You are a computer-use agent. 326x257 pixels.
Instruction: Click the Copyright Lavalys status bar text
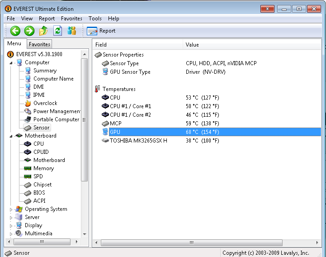[266, 253]
